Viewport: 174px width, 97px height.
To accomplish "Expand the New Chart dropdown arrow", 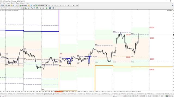I will pos(4,5).
